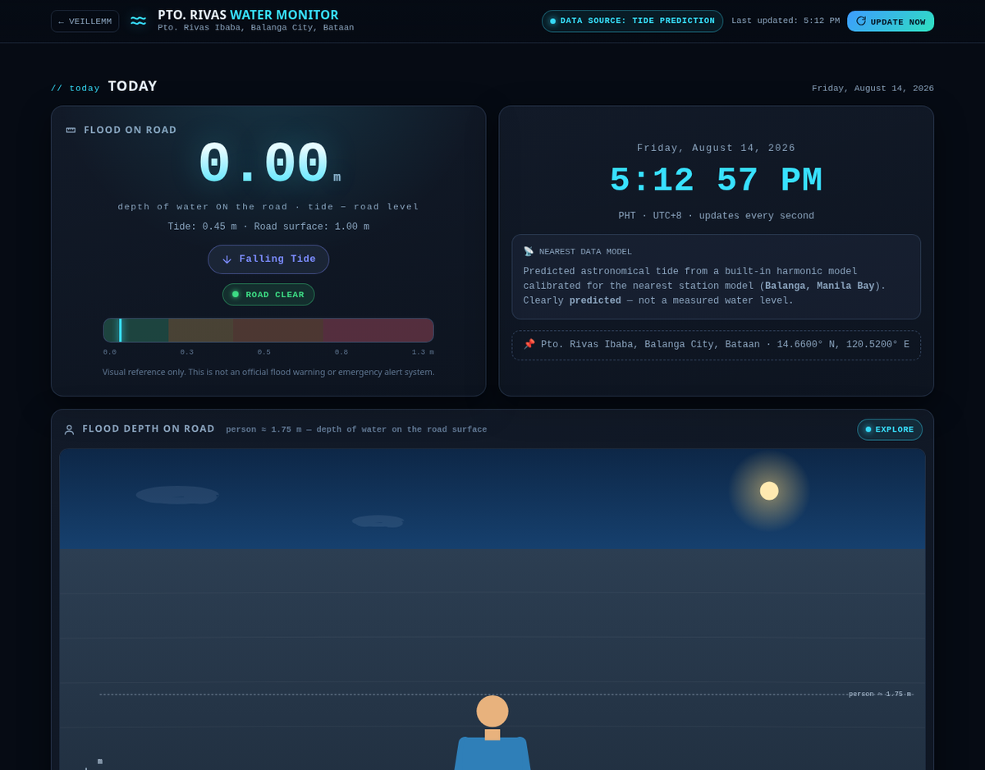This screenshot has height=770, width=985.
Task: Click the person icon beside Flood Depth on Road
Action: pos(70,429)
